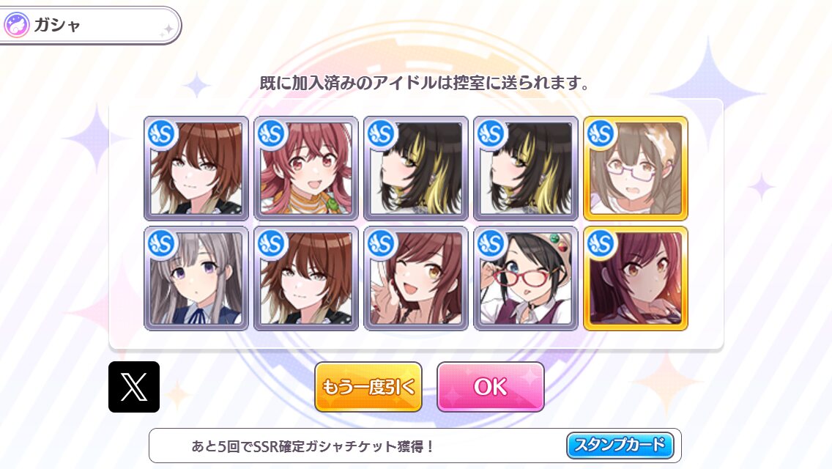Click the X share icon
The image size is (832, 469).
134,387
